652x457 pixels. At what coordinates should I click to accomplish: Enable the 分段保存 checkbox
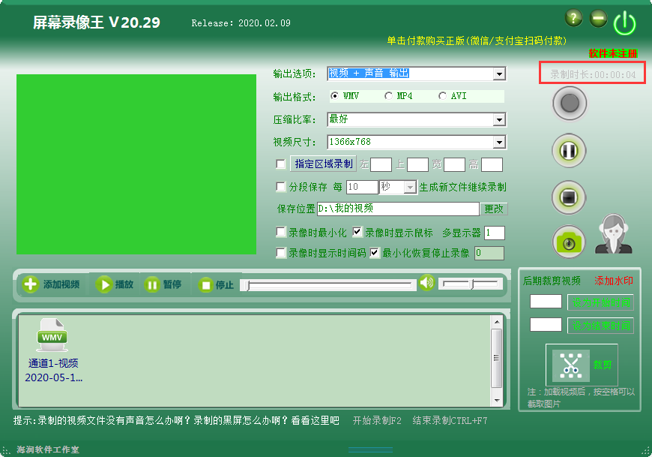(281, 186)
